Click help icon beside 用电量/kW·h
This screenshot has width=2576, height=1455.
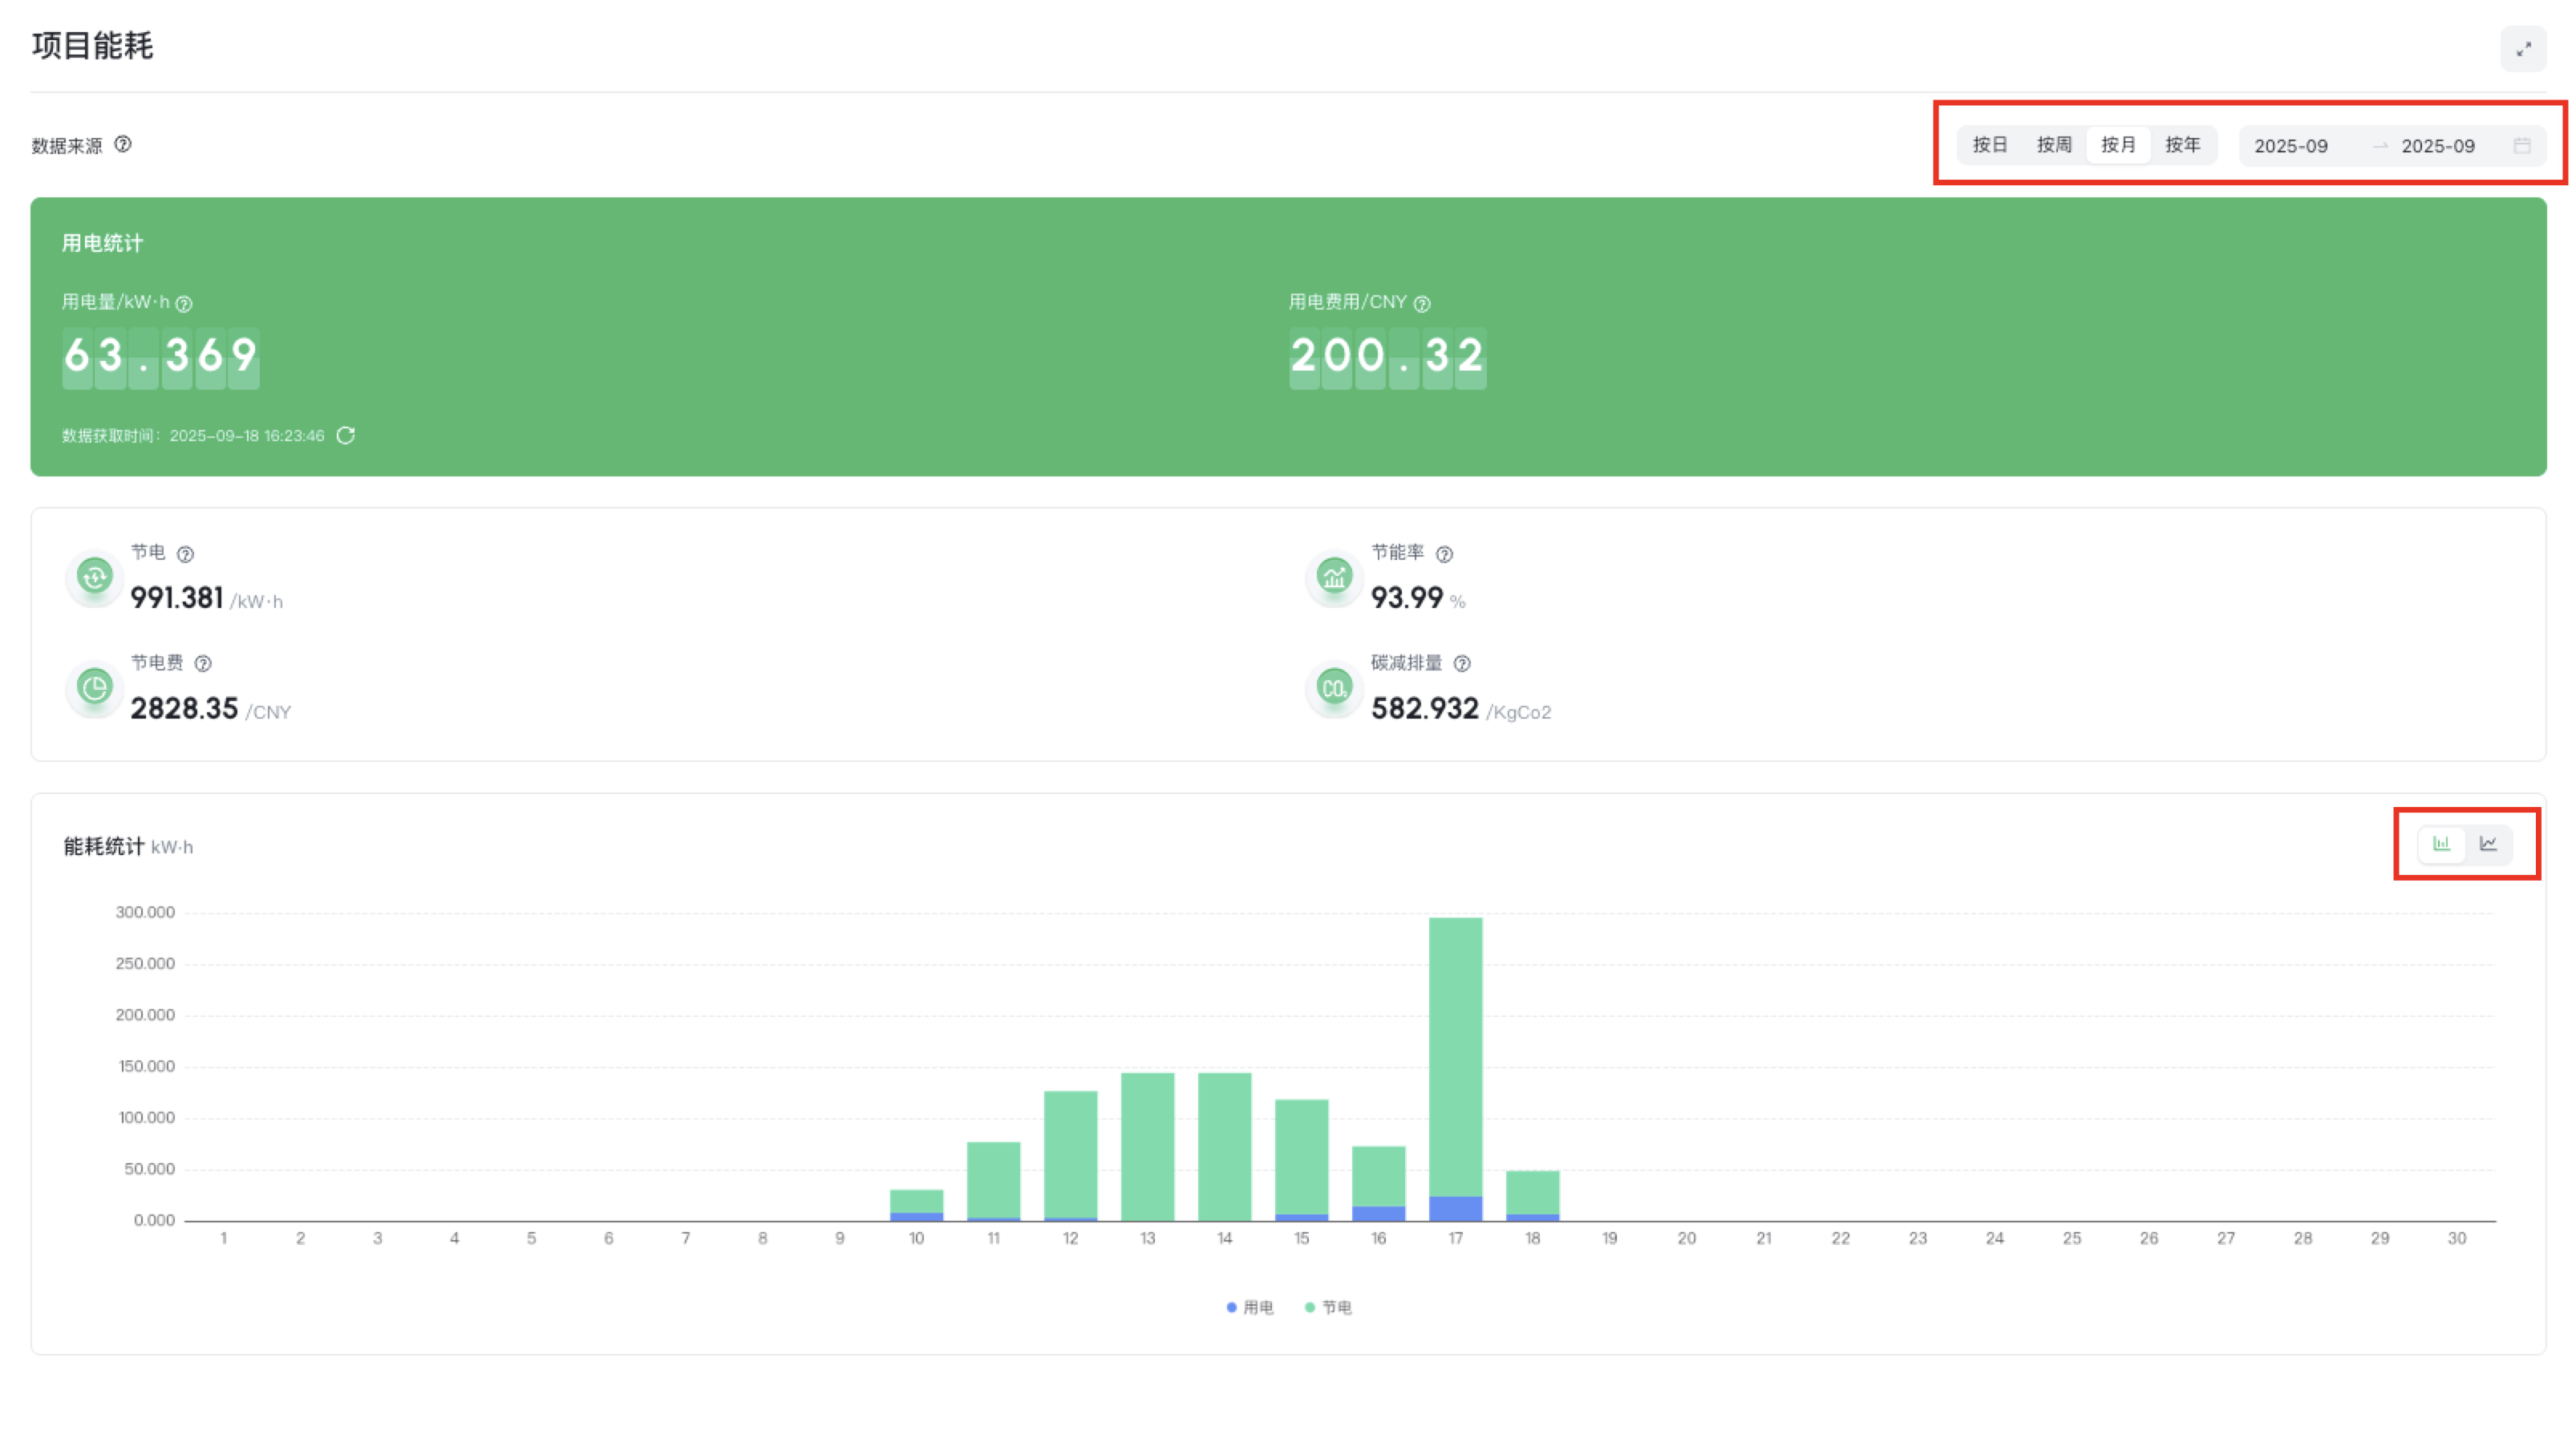(x=184, y=303)
